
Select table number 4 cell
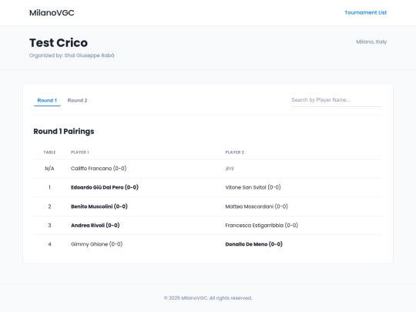click(49, 244)
